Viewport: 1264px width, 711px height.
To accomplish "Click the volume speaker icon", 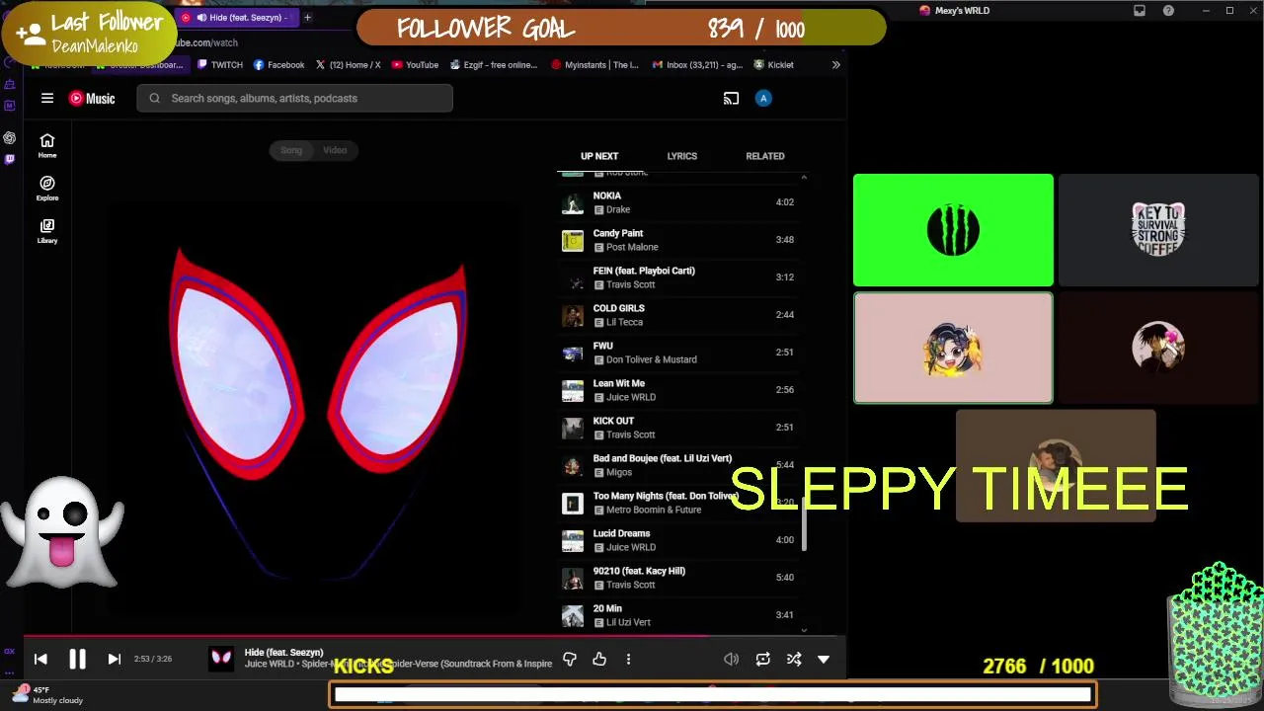I will tap(731, 659).
